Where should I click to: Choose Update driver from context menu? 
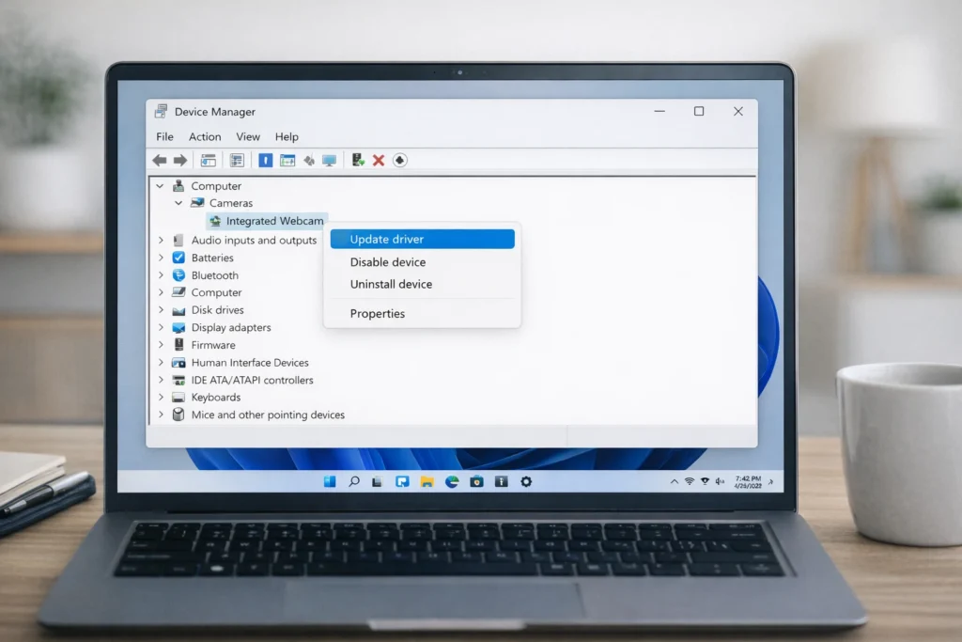pos(387,240)
